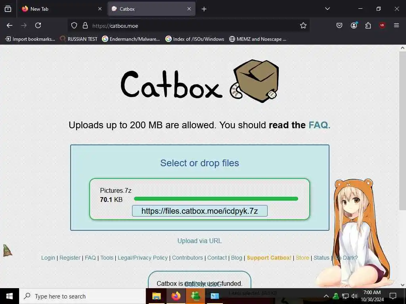Open File Explorer from taskbar
Image resolution: width=406 pixels, height=304 pixels.
pos(156,296)
